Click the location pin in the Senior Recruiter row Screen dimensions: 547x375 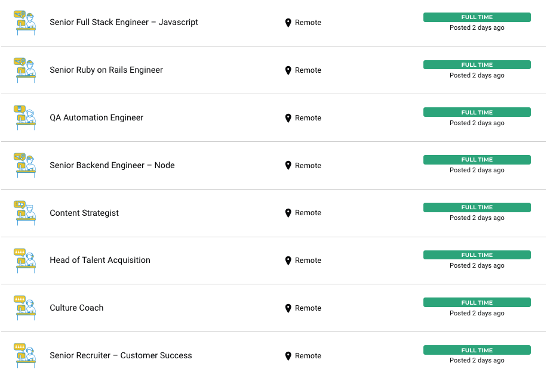(288, 356)
